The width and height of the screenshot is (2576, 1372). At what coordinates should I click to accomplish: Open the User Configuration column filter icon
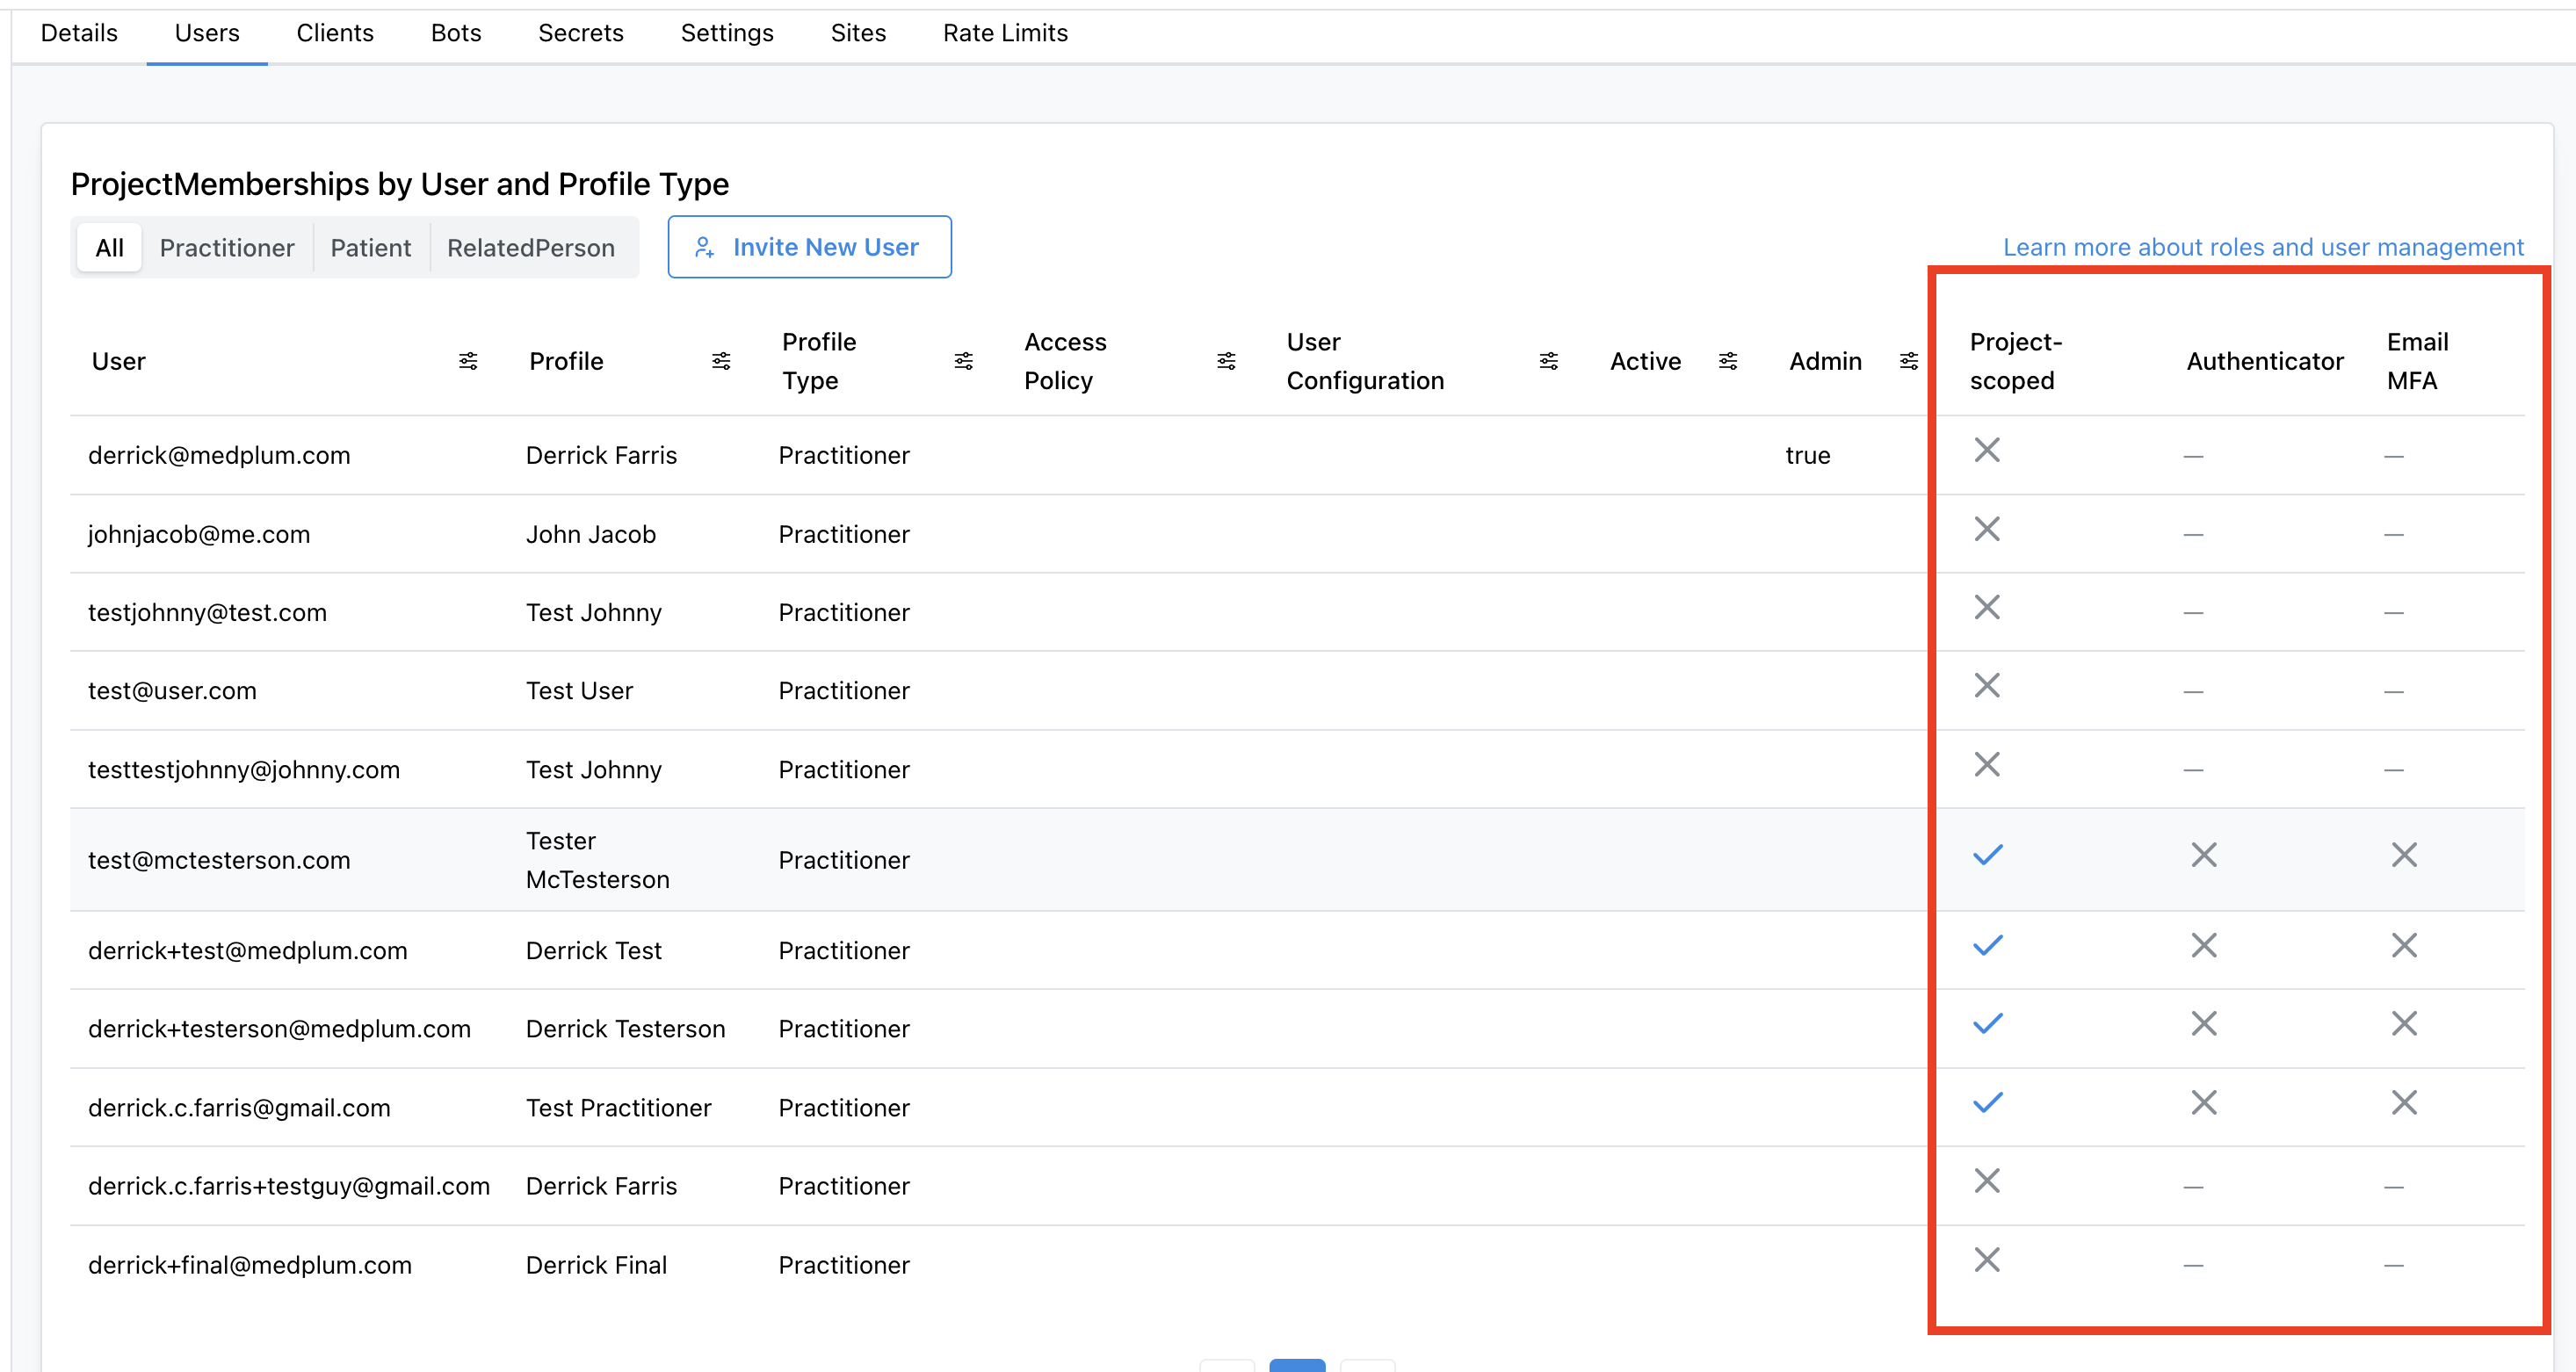1549,361
